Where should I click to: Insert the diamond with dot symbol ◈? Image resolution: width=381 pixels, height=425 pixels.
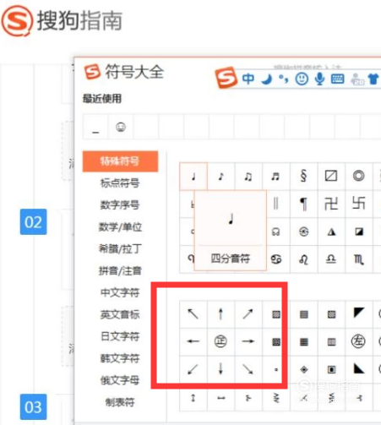click(304, 369)
